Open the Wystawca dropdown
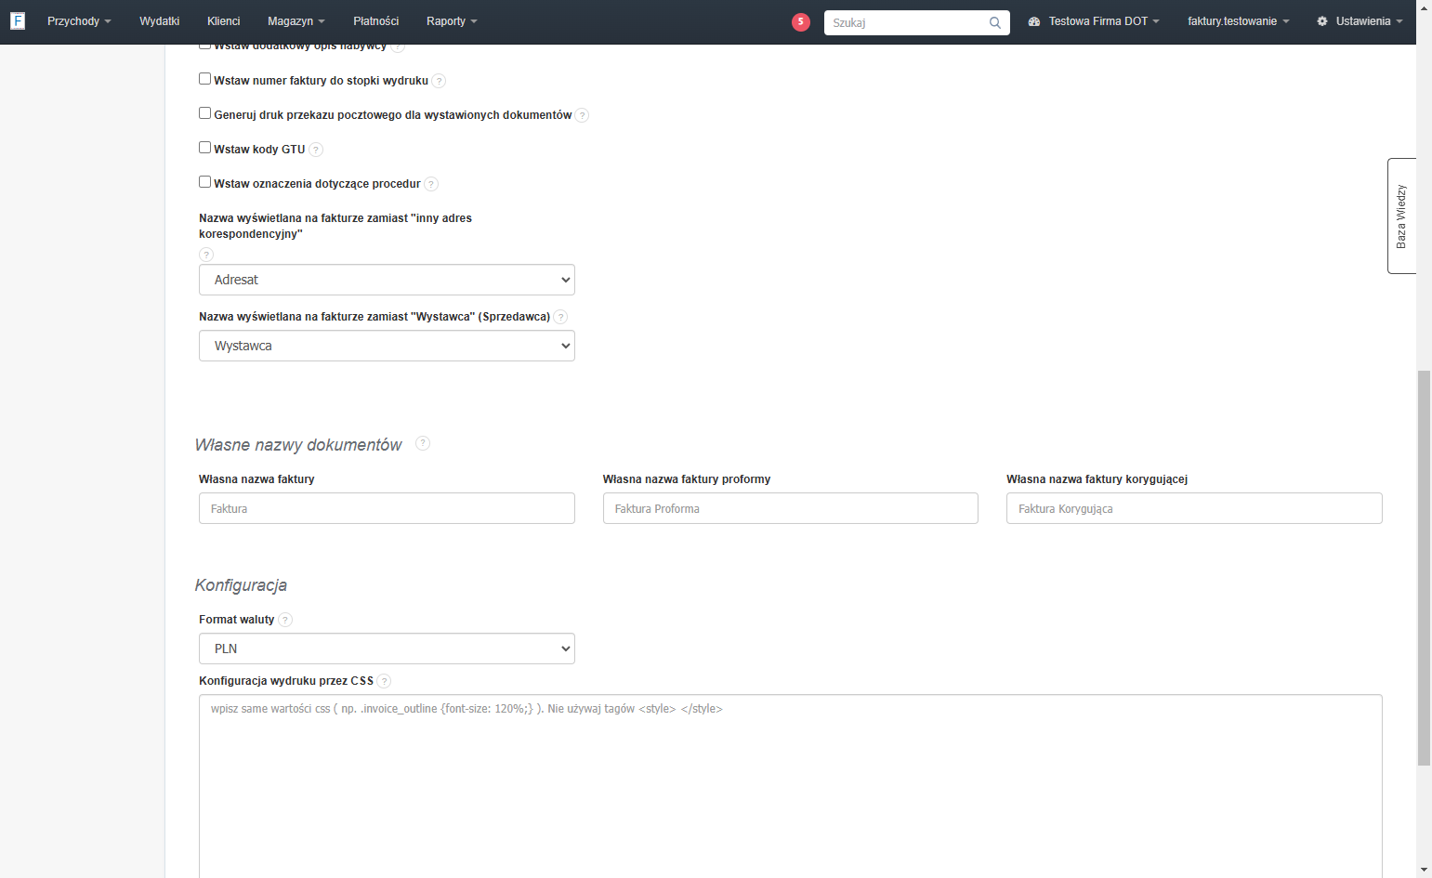Screen dimensions: 1432x878 [x=387, y=346]
